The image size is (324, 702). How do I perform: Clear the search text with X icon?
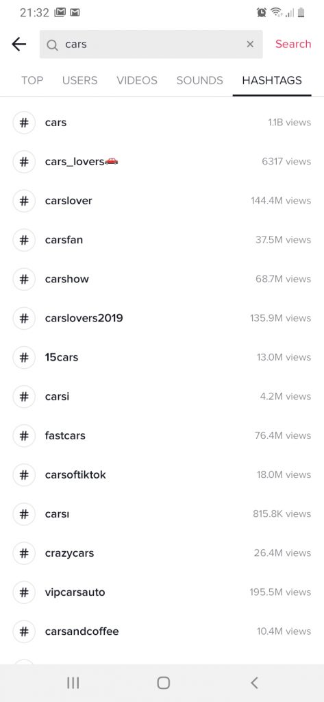[250, 44]
